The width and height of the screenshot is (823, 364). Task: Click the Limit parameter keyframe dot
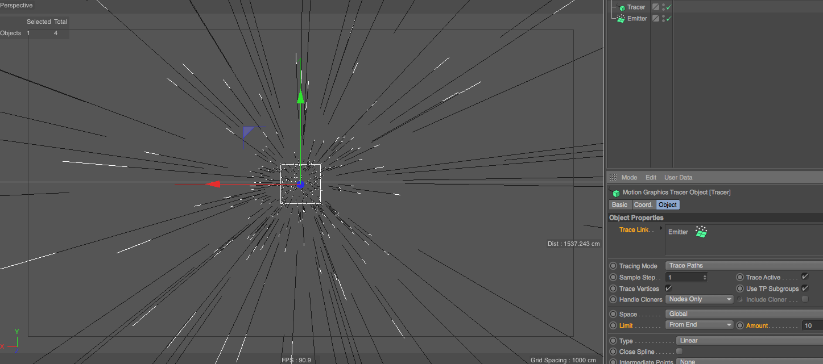tap(613, 325)
